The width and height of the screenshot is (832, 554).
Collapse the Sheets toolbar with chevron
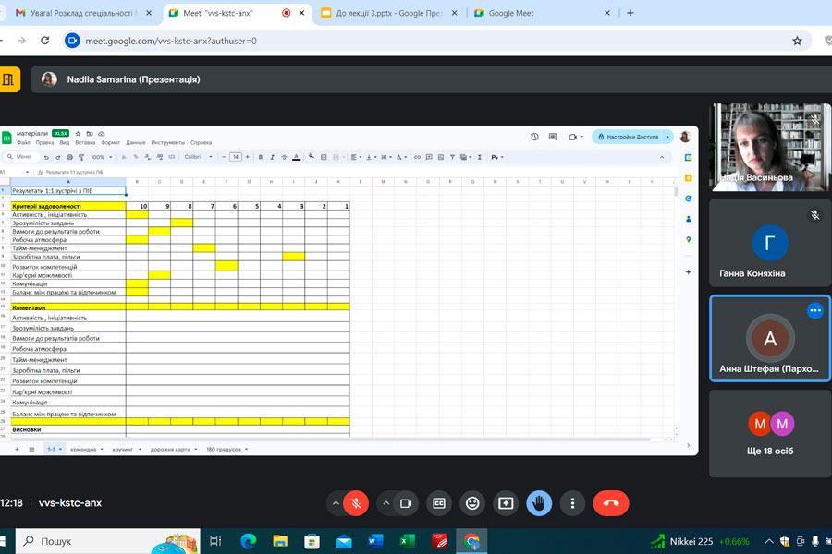pyautogui.click(x=662, y=157)
